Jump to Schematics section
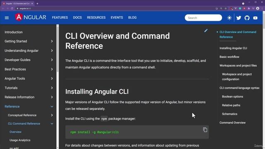 pyautogui.click(x=229, y=114)
